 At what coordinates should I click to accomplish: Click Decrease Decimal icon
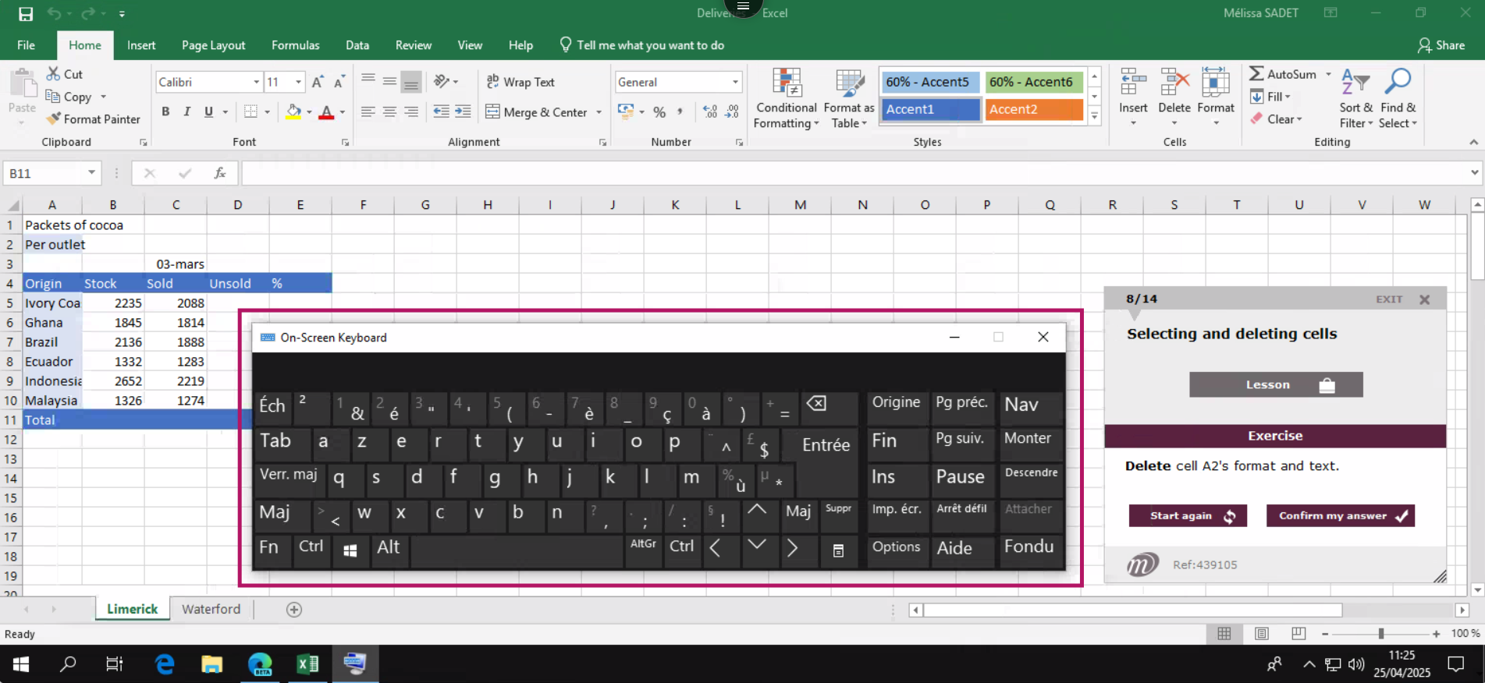[732, 111]
